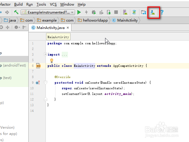Click the Forward navigation arrow
The height and width of the screenshot is (142, 189).
click(x=7, y=12)
